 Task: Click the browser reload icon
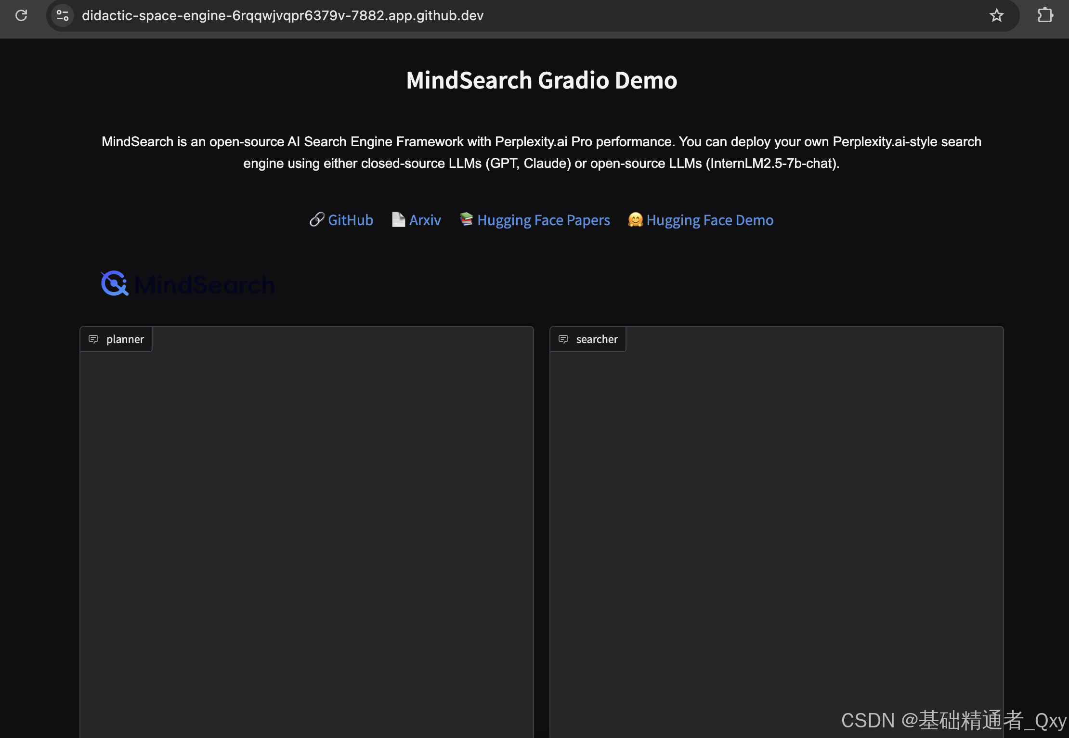(21, 15)
